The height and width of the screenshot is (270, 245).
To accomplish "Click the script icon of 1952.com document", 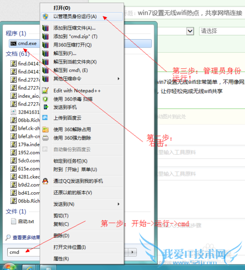I will pos(13,153).
